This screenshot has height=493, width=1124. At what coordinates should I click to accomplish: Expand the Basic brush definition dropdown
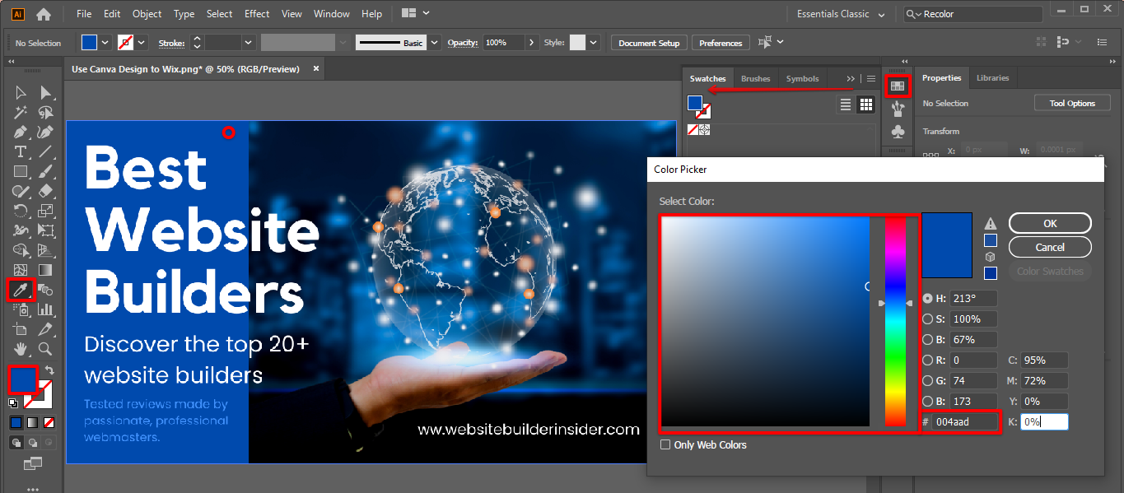(x=434, y=43)
